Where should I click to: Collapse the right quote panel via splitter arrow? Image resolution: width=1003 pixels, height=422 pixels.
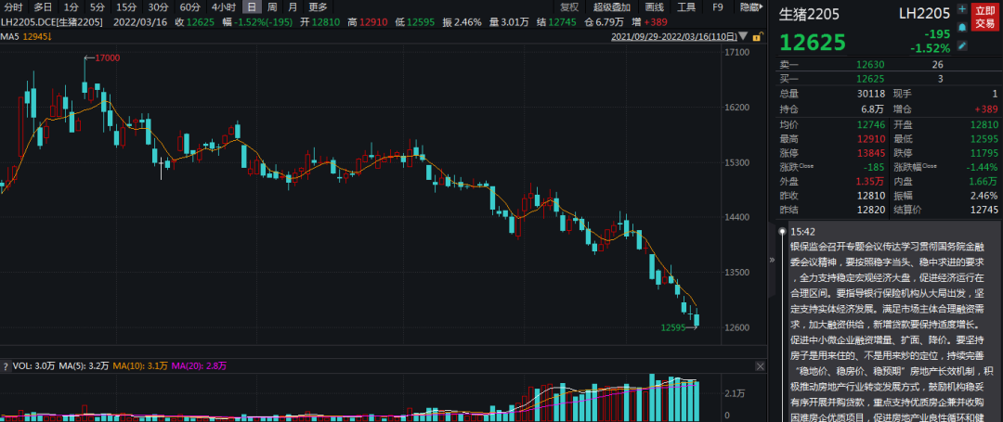(x=772, y=260)
